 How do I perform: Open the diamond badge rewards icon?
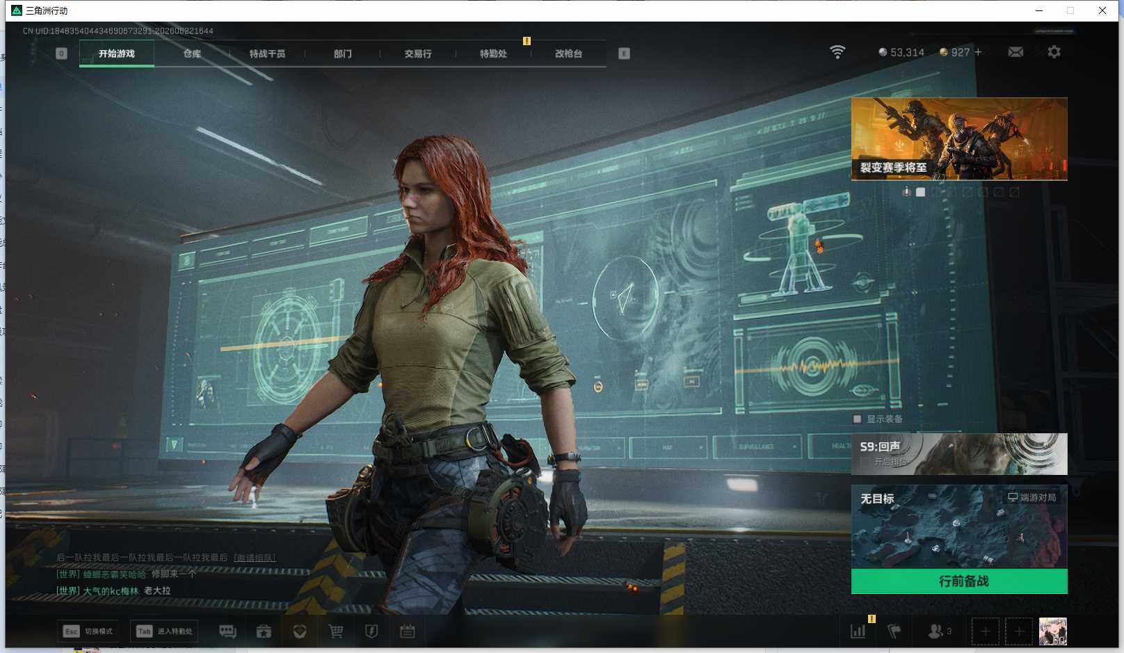click(x=300, y=631)
